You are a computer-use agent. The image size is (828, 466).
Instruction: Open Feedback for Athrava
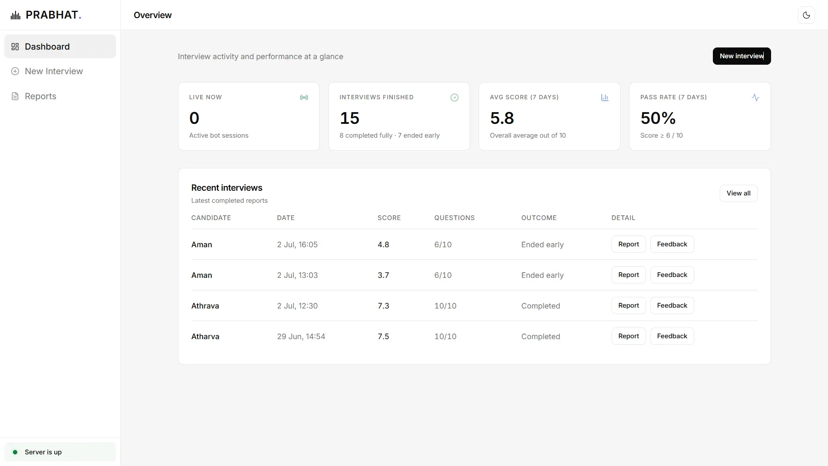tap(672, 305)
